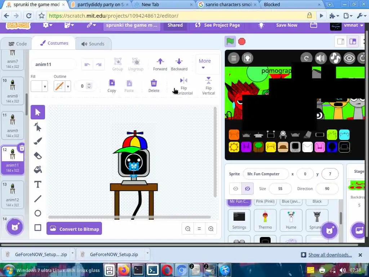Click See Project Page
369x277 pixels.
click(x=218, y=25)
